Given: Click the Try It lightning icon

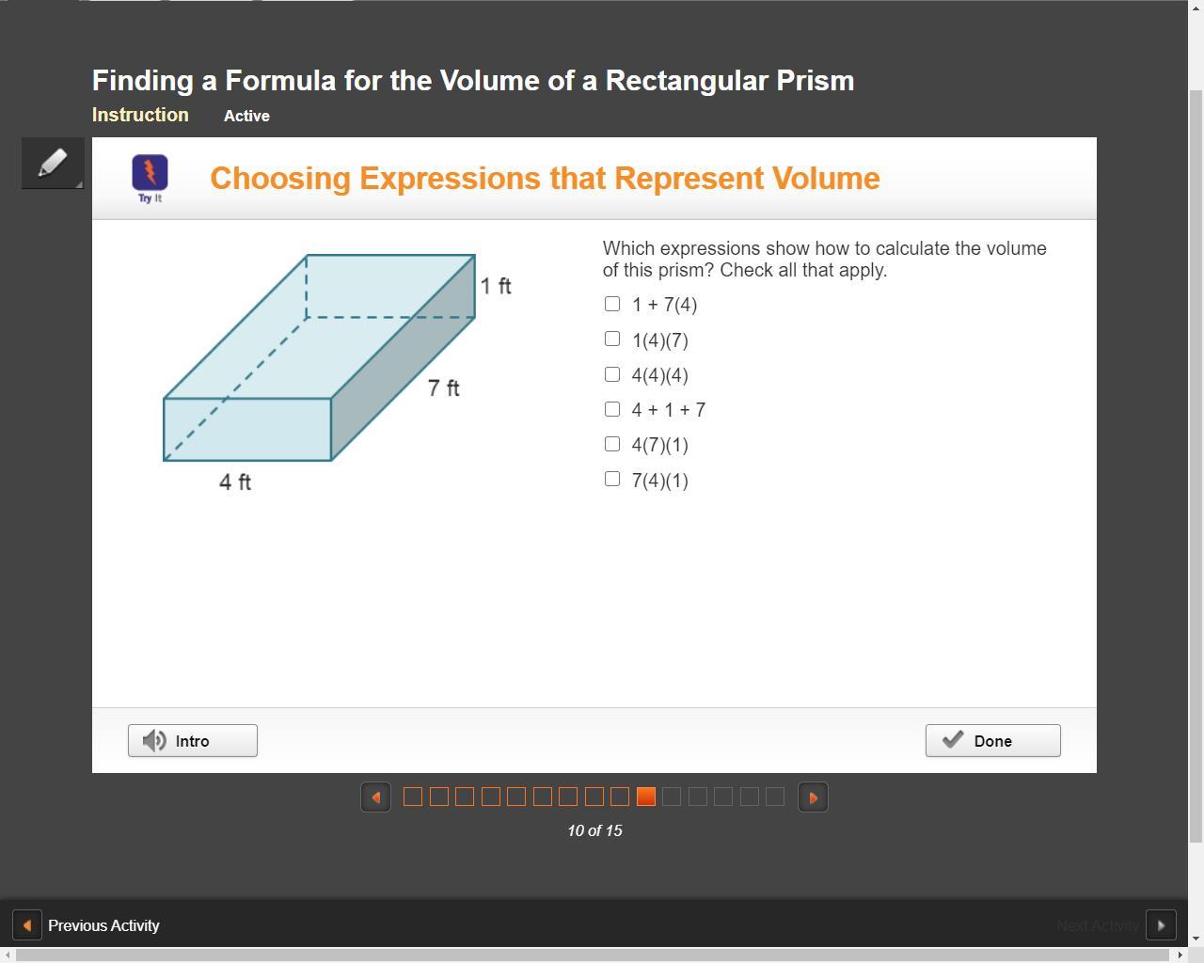Looking at the screenshot, I should (x=150, y=174).
